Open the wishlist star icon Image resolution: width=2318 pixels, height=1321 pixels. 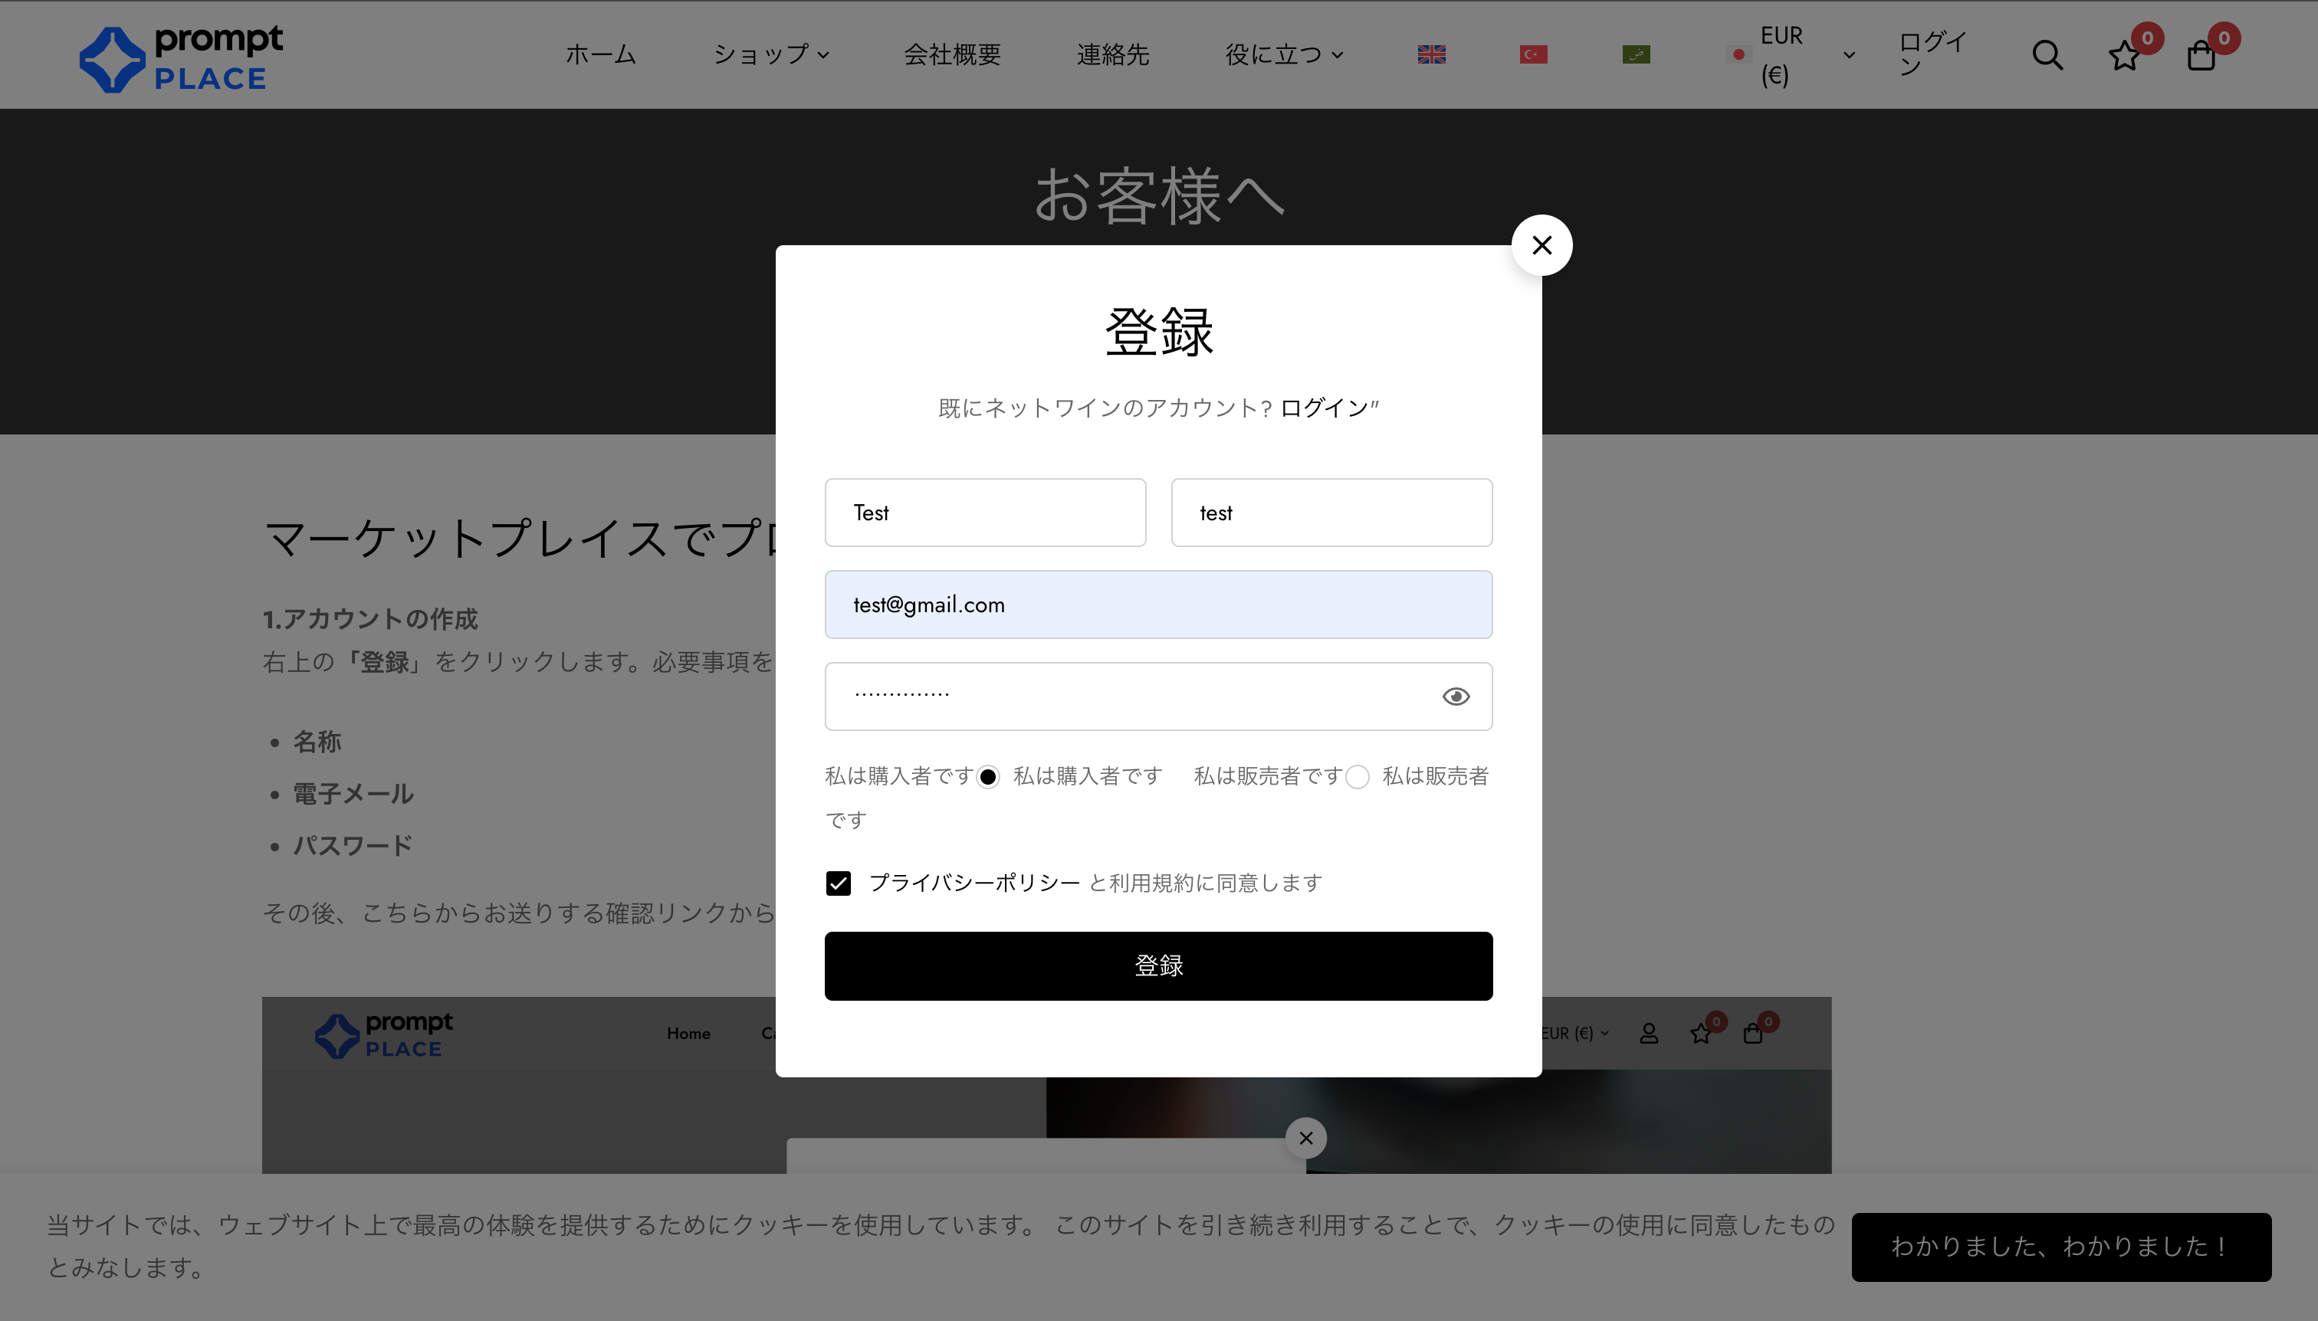[x=2124, y=56]
